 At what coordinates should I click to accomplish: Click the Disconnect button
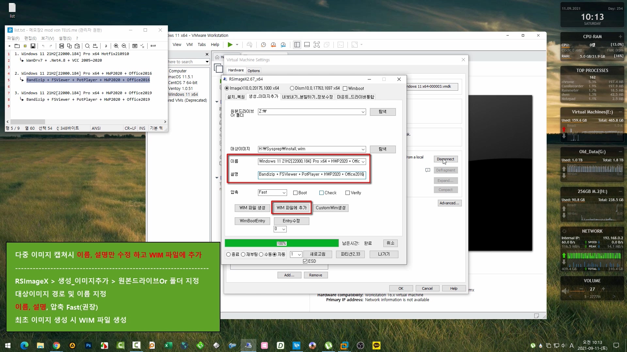[445, 159]
